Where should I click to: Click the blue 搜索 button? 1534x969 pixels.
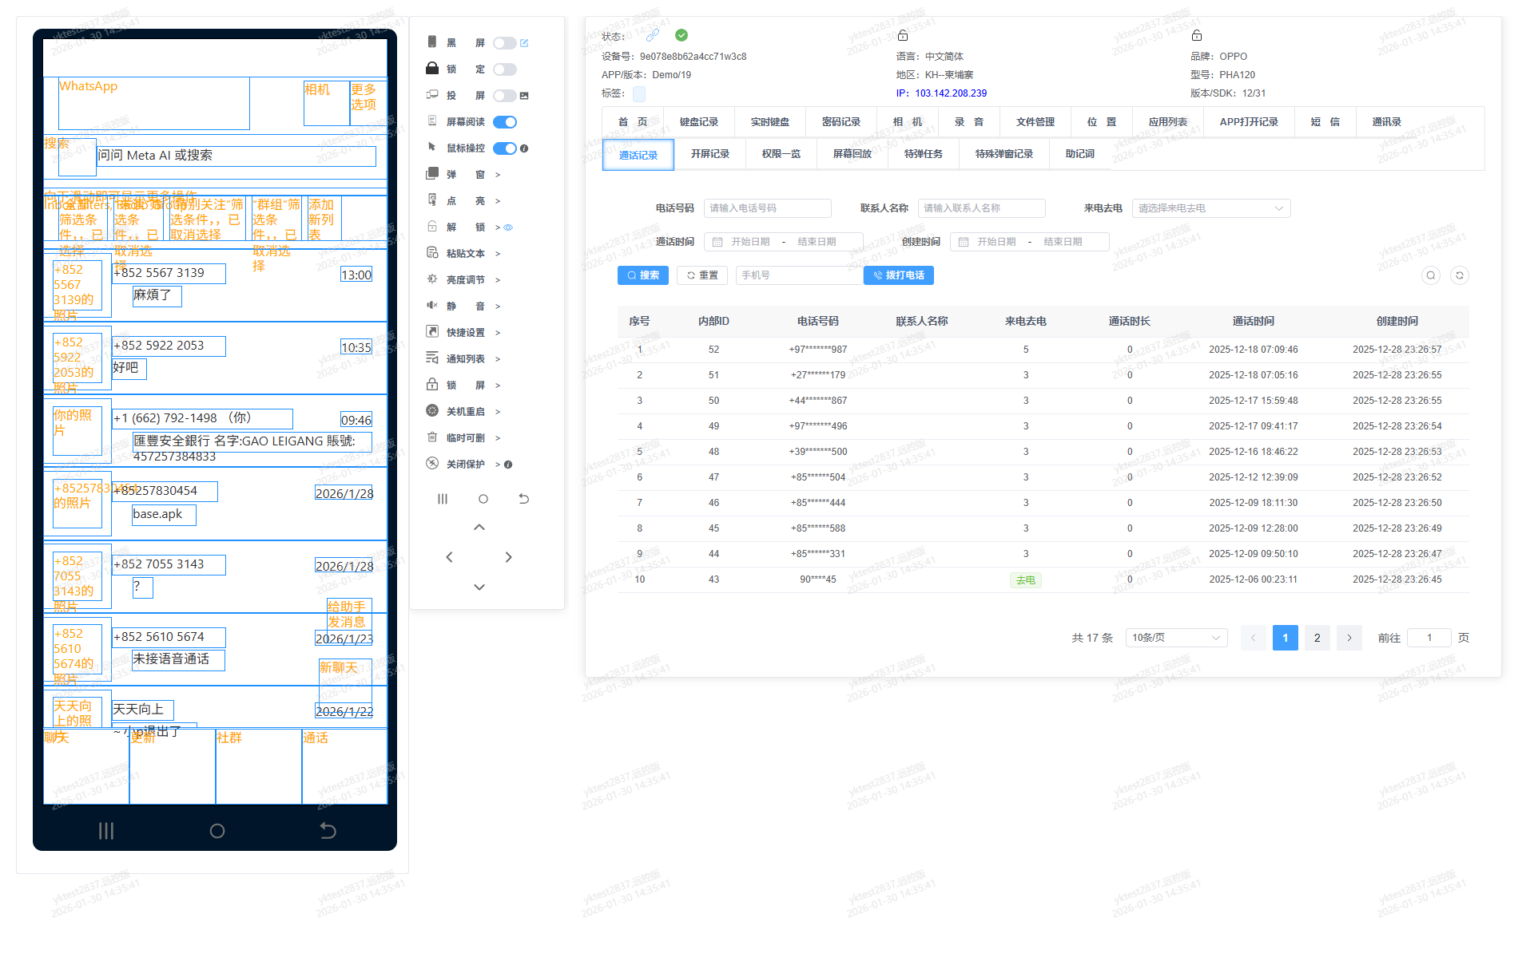point(643,275)
